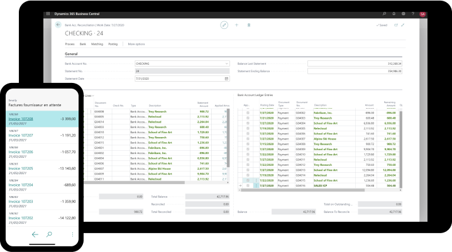Tap the phone's search magnifier icon
Viewport: 452px width, 252px height.
(x=49, y=234)
